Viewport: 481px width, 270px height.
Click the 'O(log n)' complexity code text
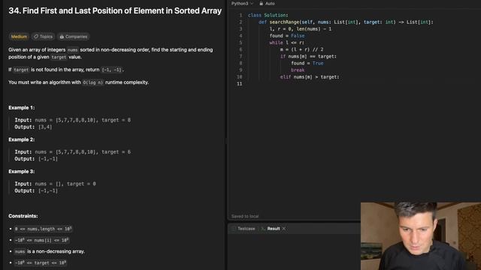92,82
